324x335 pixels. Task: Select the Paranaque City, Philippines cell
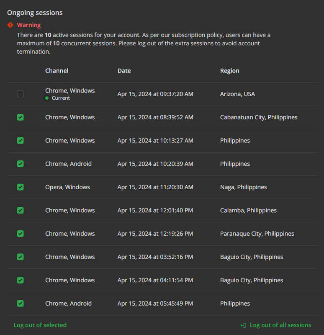257,234
